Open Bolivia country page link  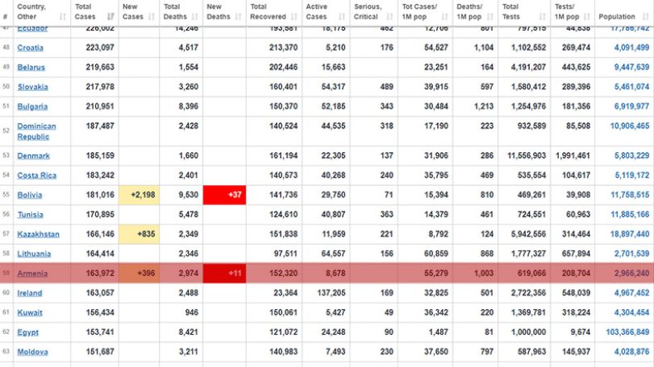(30, 195)
